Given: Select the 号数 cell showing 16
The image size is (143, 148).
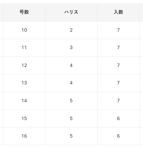Looking at the screenshot, I should click(24, 136).
